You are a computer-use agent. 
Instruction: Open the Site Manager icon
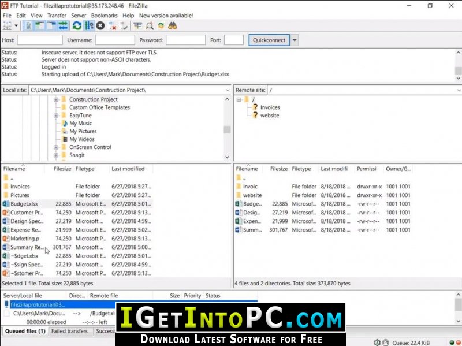coord(7,26)
